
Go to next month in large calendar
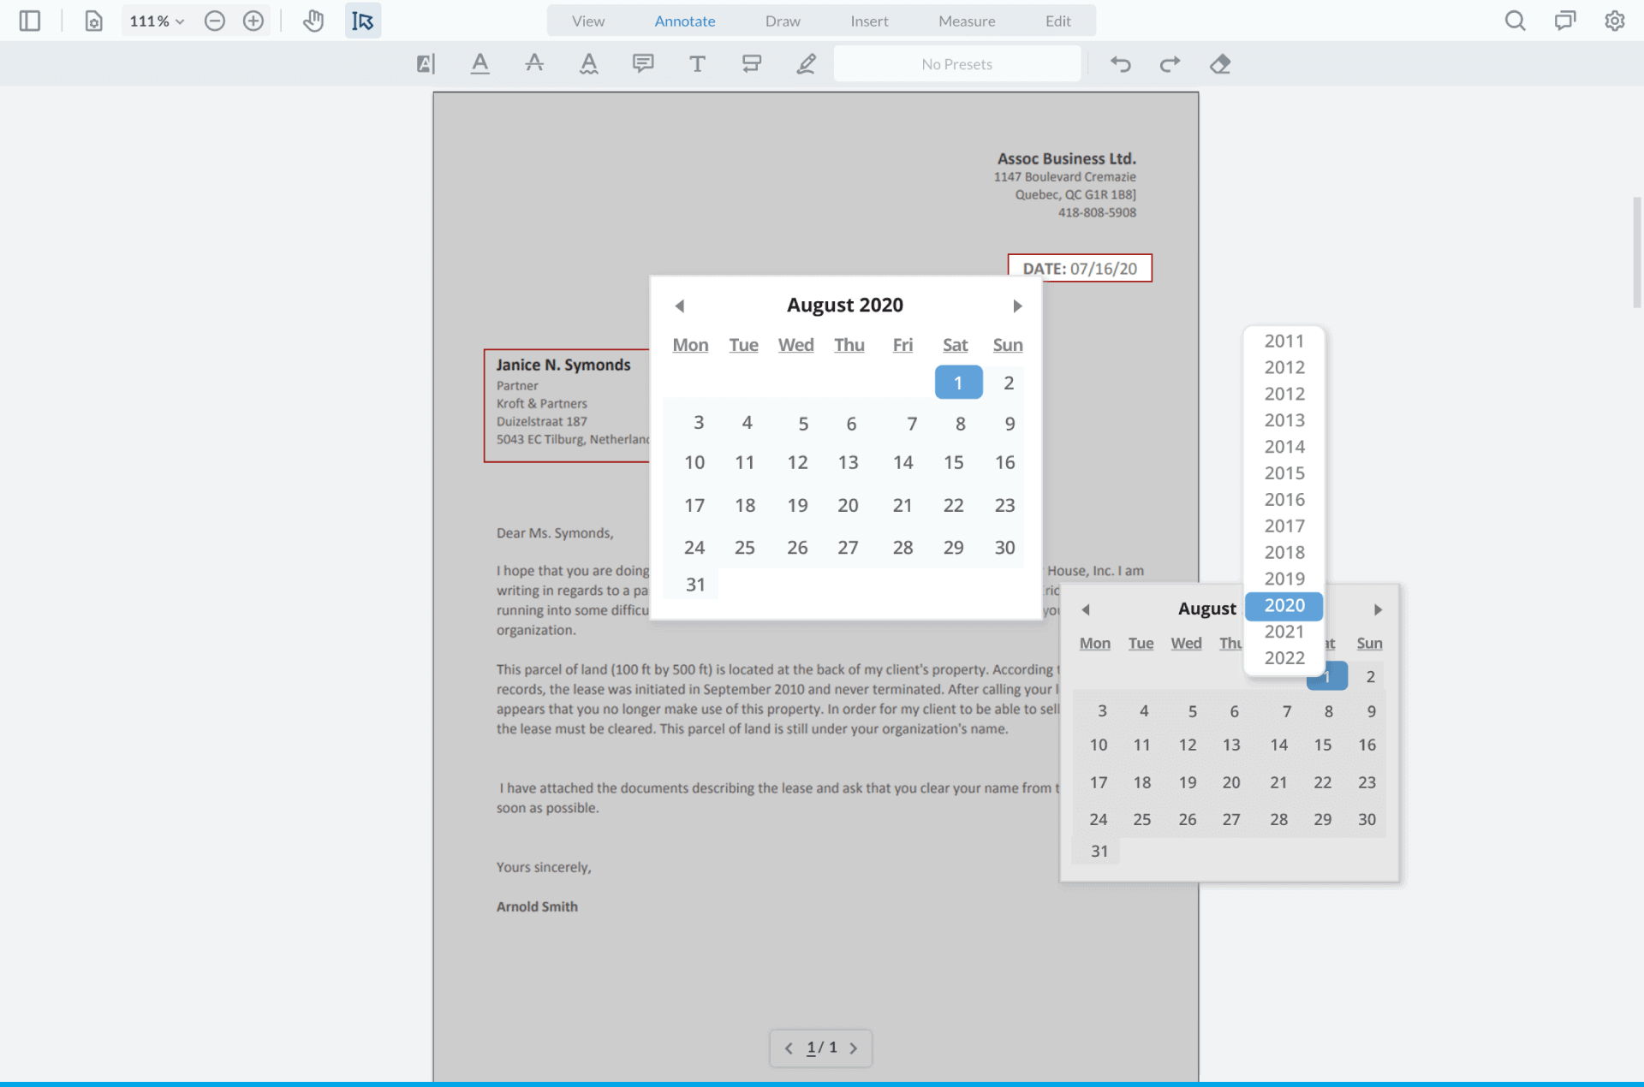pyautogui.click(x=1017, y=306)
